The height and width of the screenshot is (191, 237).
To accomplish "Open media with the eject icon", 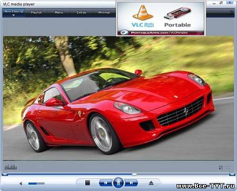I will click(151, 183).
